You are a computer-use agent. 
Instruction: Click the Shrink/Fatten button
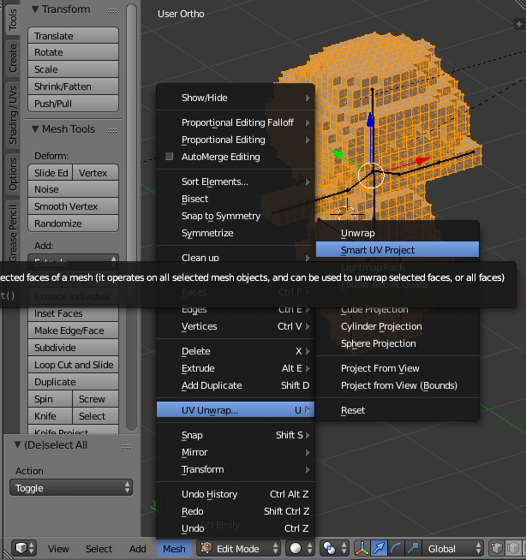point(74,86)
